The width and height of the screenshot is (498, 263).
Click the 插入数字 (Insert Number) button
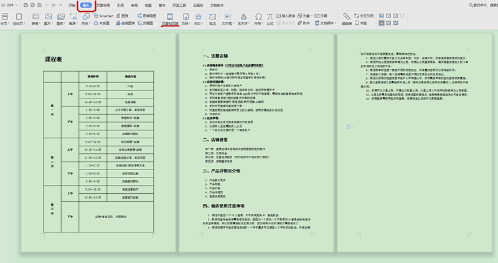284,14
